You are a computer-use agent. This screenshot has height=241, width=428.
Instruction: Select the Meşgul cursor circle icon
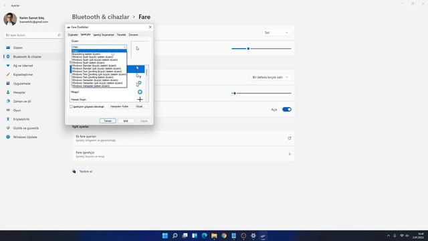coord(140,92)
